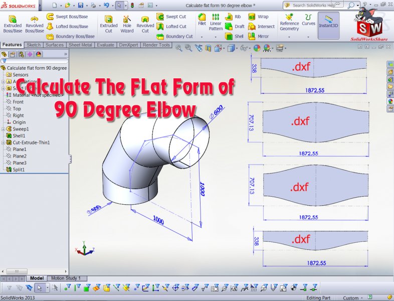
Task: Switch to the Surfaces tab
Action: point(55,45)
